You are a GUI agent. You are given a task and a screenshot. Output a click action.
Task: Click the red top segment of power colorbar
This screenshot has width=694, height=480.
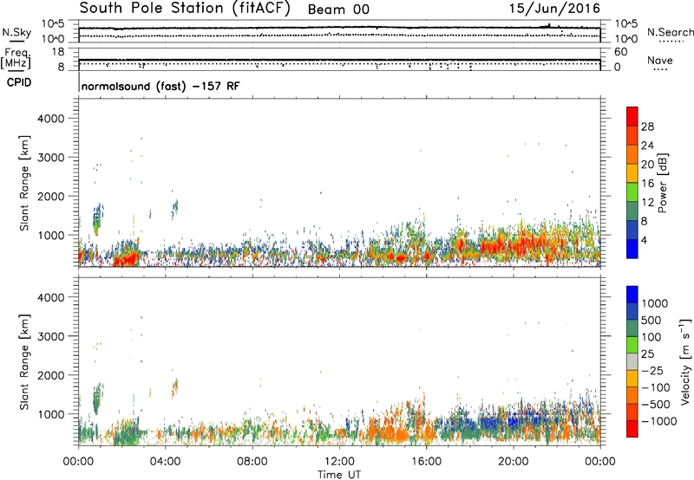(x=632, y=116)
